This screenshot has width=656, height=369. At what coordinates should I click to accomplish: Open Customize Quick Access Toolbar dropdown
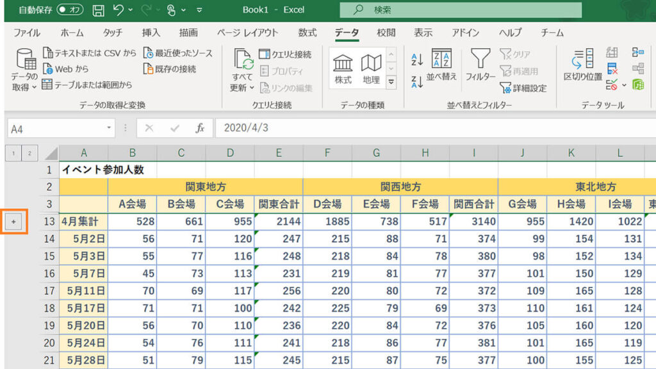199,10
